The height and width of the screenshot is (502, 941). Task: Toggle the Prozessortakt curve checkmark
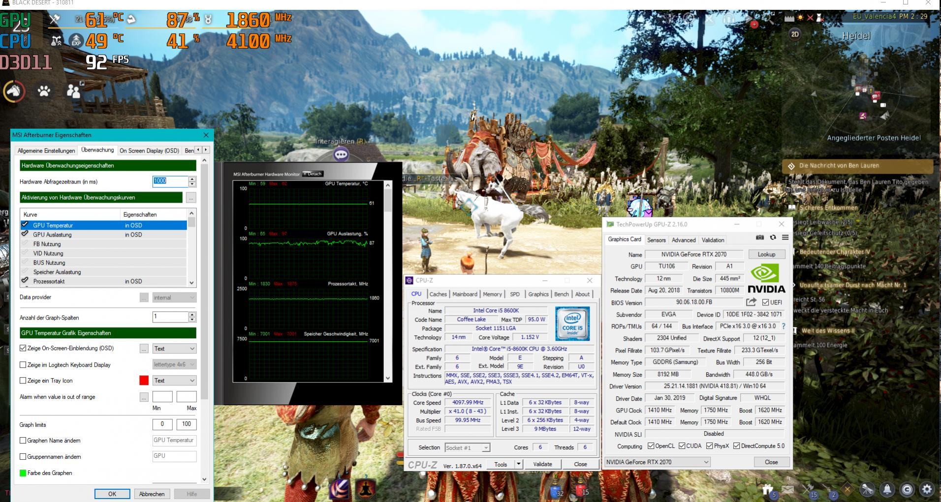25,281
